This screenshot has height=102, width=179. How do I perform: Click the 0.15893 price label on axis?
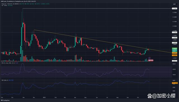[x=175, y=8]
